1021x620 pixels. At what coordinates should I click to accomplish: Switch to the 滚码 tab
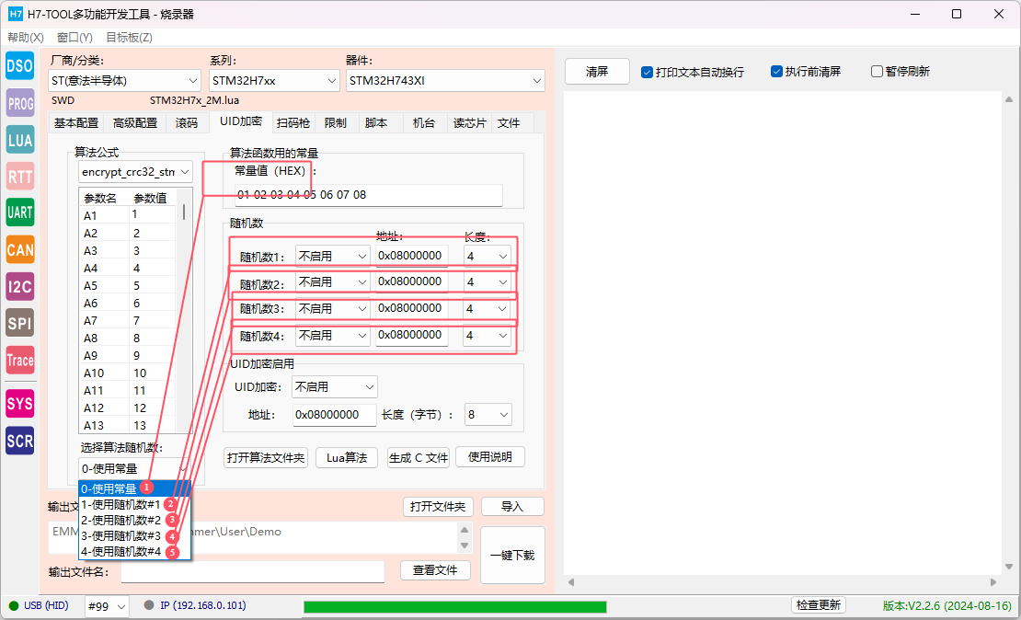[x=187, y=123]
